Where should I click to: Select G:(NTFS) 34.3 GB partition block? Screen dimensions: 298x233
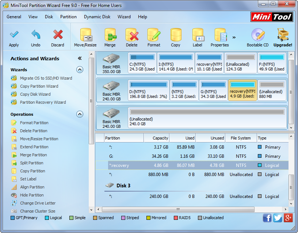[213, 90]
